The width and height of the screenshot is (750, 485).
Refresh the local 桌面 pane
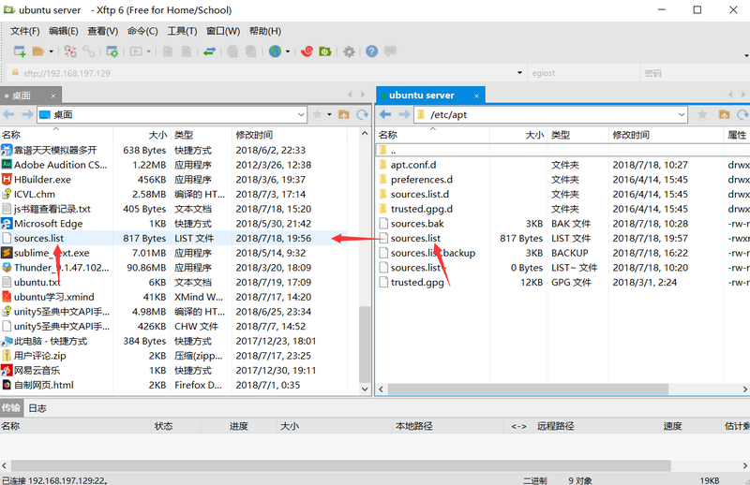(362, 114)
